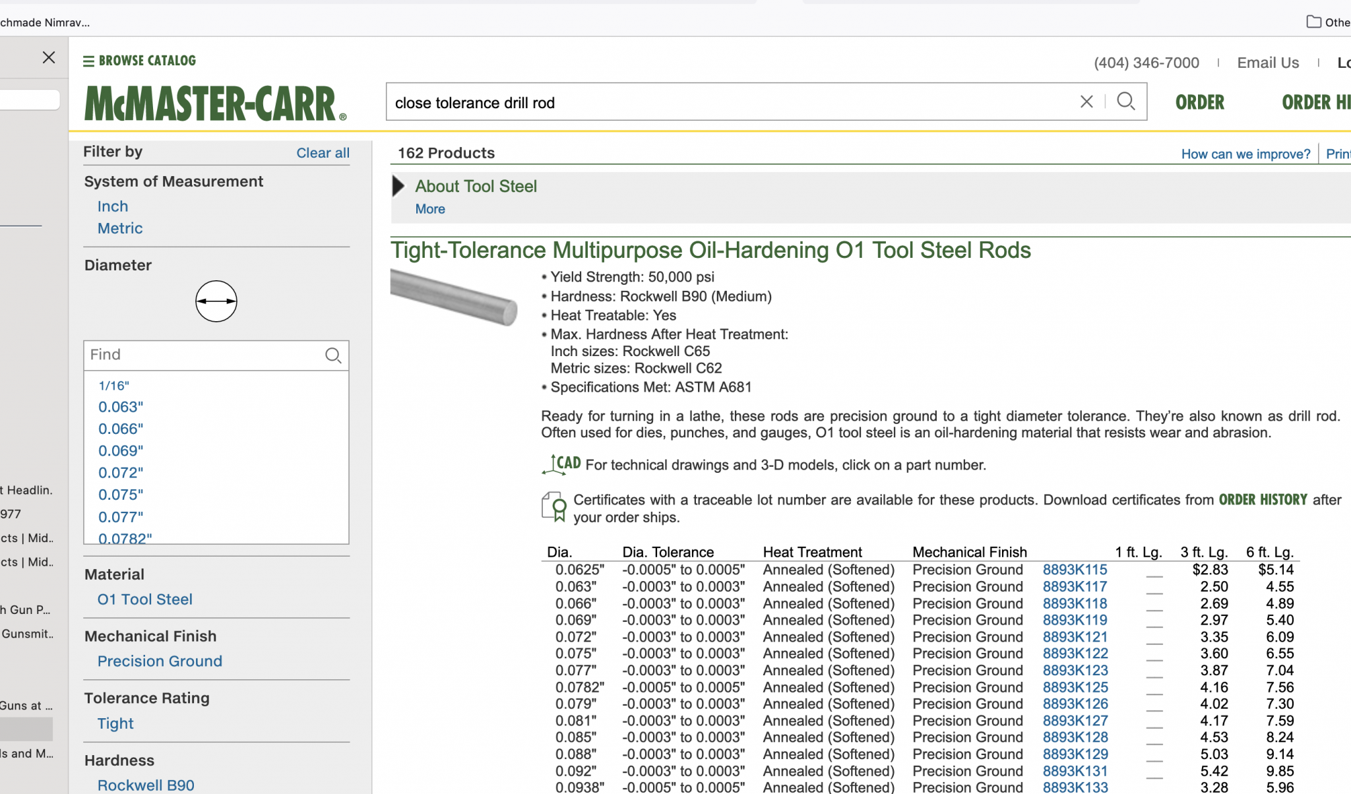Open the Order History tab in header
Screen dimensions: 1351x794
click(1315, 102)
